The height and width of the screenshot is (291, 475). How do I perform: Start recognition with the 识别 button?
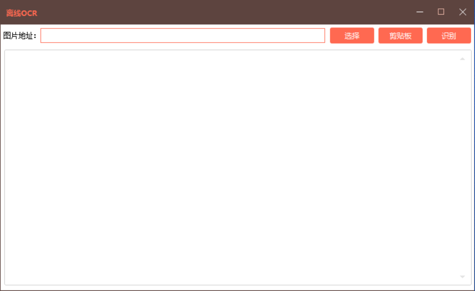pyautogui.click(x=449, y=36)
